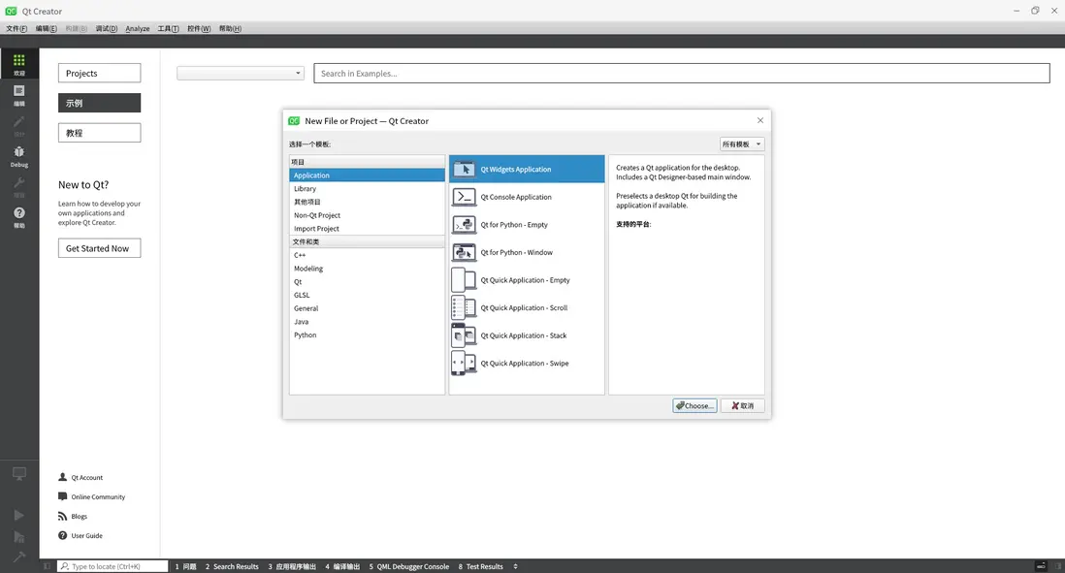The width and height of the screenshot is (1065, 573).
Task: Select the Qt Quick Application - Empty icon
Action: click(464, 279)
